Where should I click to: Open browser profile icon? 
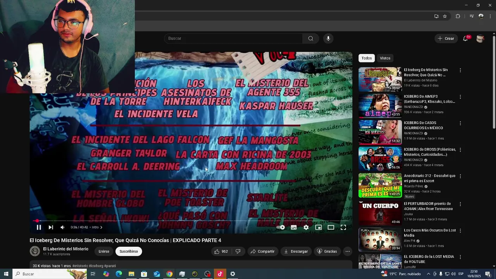coord(481,16)
